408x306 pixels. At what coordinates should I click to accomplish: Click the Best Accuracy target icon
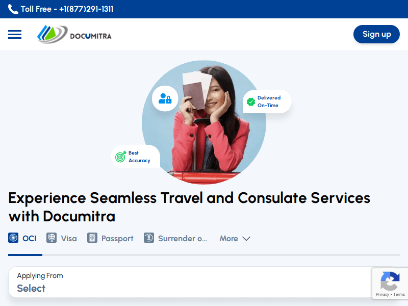(120, 157)
